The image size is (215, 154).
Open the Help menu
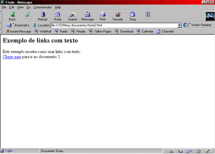pos(58,7)
